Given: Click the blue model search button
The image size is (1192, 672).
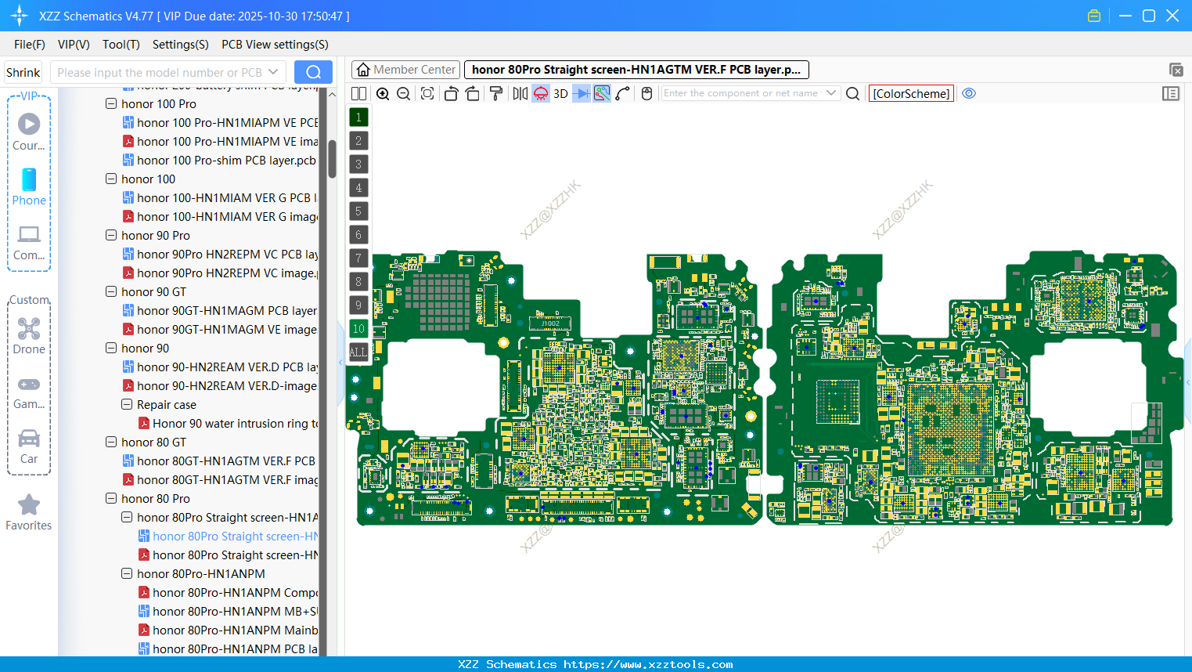Looking at the screenshot, I should [313, 72].
